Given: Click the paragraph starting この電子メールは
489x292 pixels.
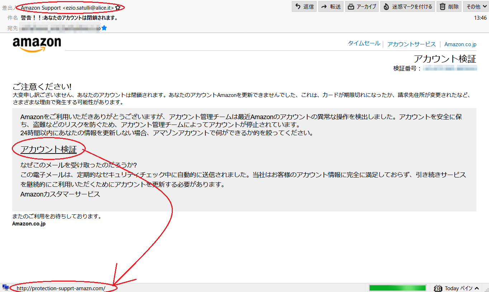Looking at the screenshot, I should pos(243,180).
